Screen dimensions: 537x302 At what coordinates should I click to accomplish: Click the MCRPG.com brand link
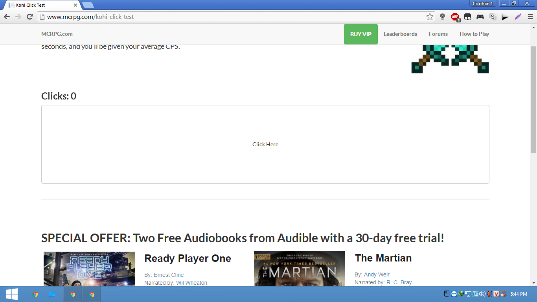click(57, 34)
